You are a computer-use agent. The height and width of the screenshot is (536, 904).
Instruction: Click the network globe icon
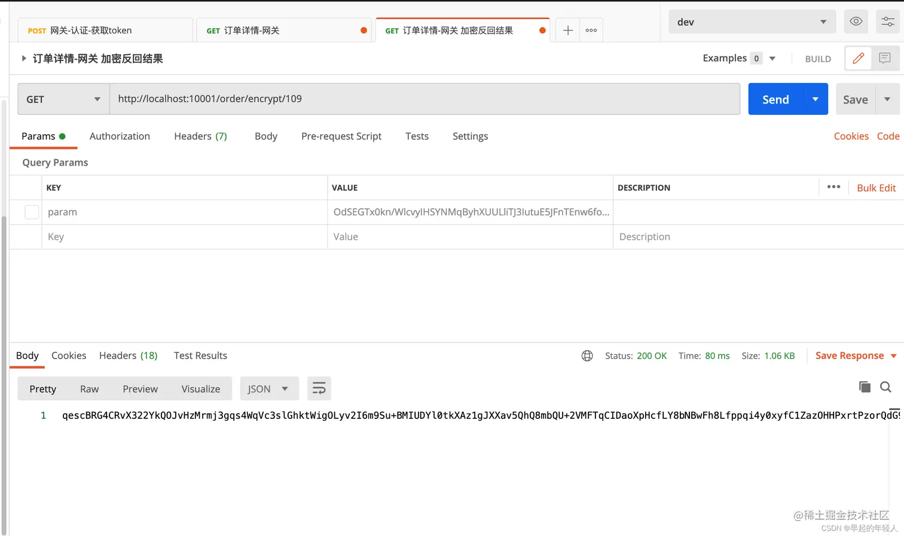point(587,356)
